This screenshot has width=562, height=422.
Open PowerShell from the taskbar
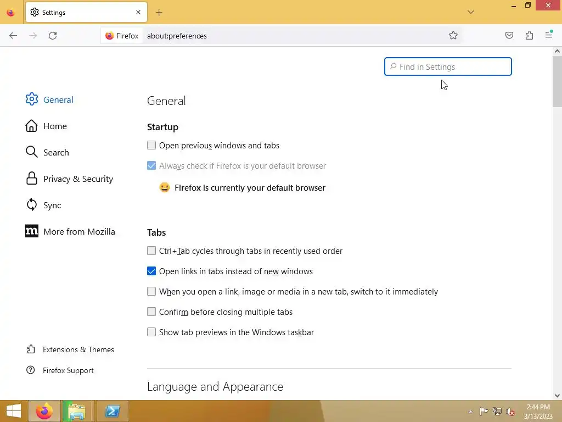[x=113, y=411]
